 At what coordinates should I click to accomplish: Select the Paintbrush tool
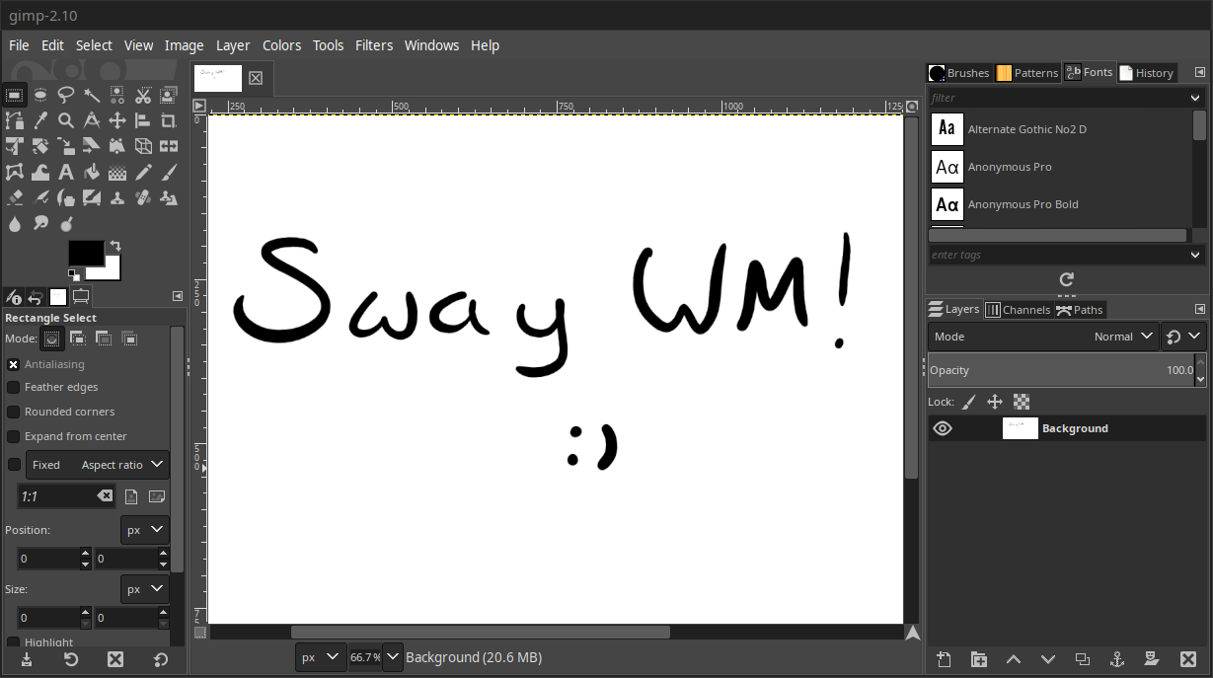click(x=169, y=172)
